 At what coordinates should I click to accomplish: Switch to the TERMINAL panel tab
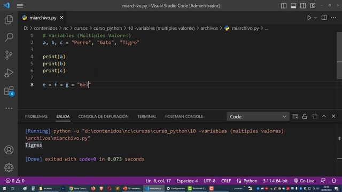(147, 116)
